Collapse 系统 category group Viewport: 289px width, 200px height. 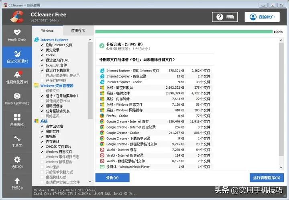coord(37,121)
